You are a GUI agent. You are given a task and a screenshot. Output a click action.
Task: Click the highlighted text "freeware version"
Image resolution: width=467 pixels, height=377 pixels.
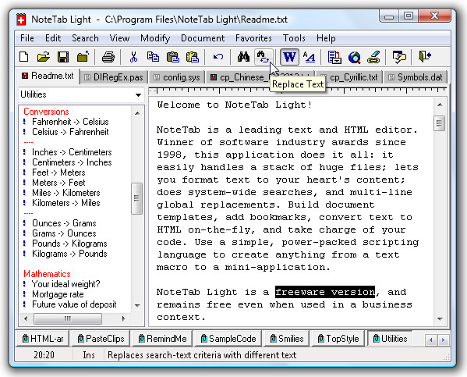[x=325, y=292]
